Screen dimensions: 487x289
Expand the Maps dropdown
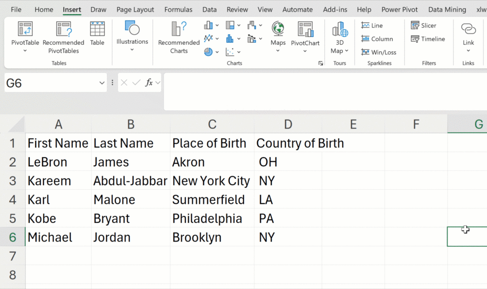click(x=278, y=51)
